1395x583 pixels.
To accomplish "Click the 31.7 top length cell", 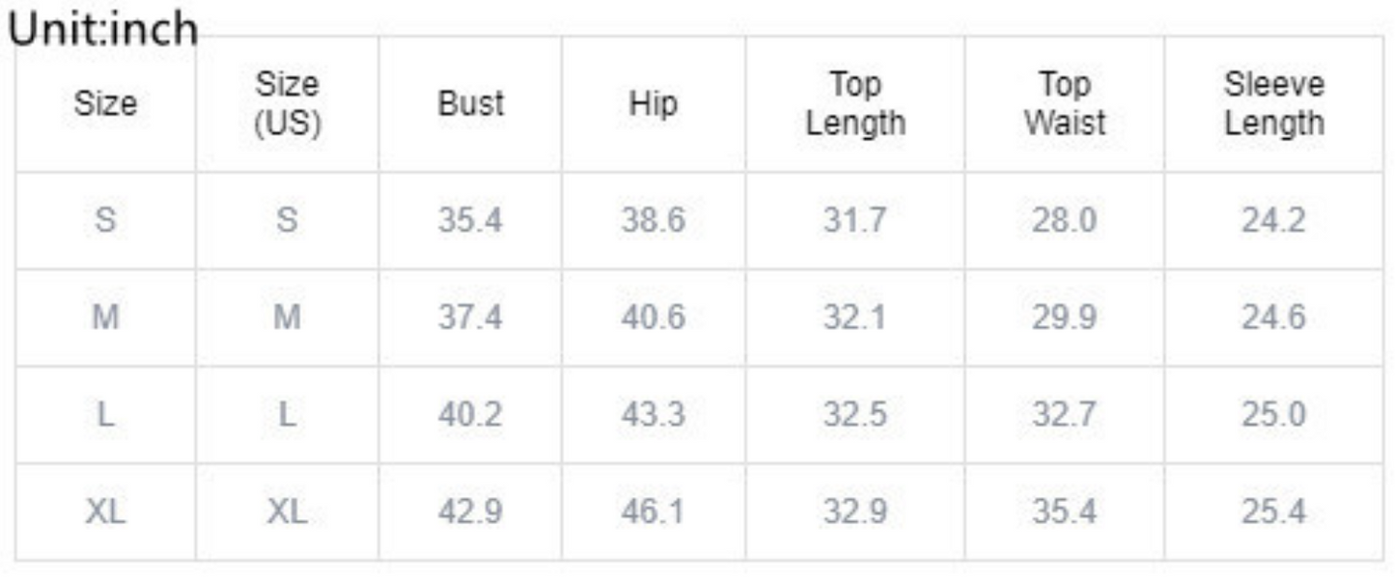I will tap(854, 221).
